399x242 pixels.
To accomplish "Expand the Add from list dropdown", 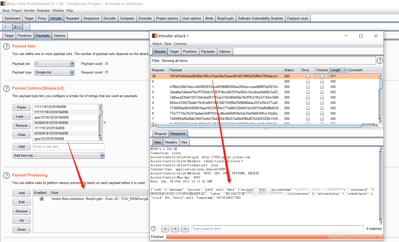I will (x=59, y=155).
